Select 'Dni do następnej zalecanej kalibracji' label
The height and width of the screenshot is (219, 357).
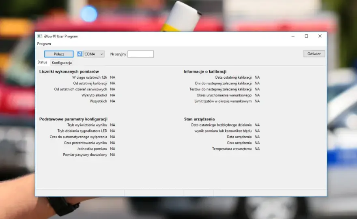click(224, 83)
